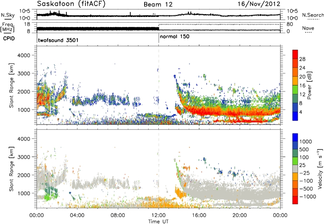Click the "N.Sky" legend label
The width and height of the screenshot is (324, 224).
pos(8,15)
